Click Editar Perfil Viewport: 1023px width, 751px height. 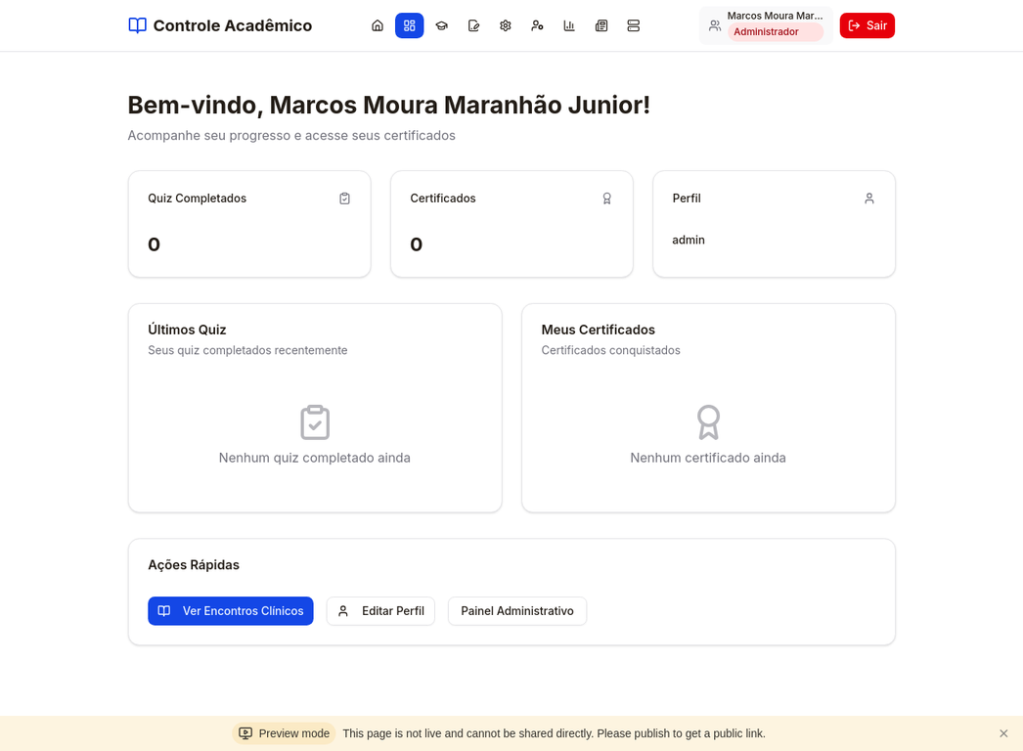[x=380, y=610]
